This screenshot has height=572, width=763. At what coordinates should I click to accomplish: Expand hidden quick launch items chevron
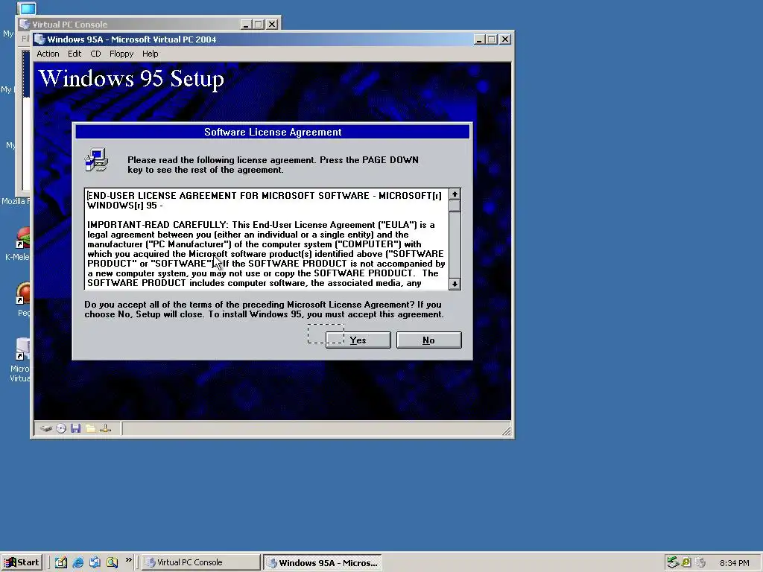pos(128,560)
